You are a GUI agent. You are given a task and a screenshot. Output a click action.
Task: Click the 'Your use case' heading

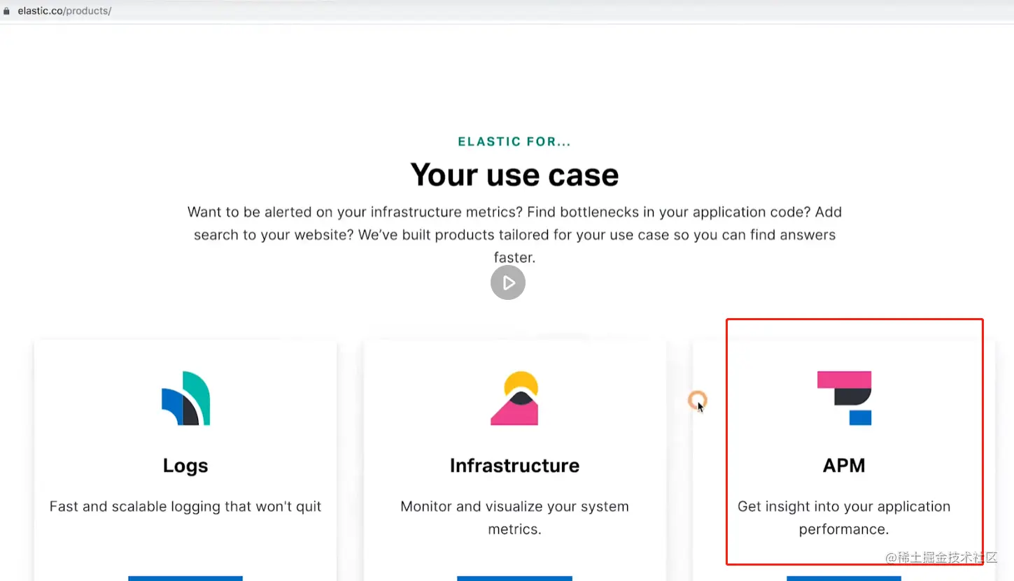click(514, 174)
